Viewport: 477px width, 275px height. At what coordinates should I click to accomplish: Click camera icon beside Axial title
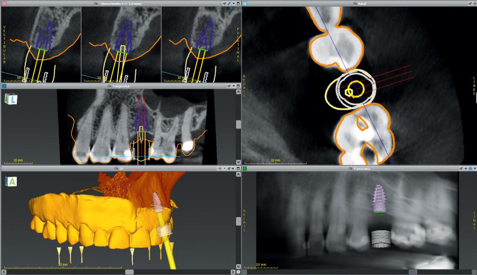355,4
